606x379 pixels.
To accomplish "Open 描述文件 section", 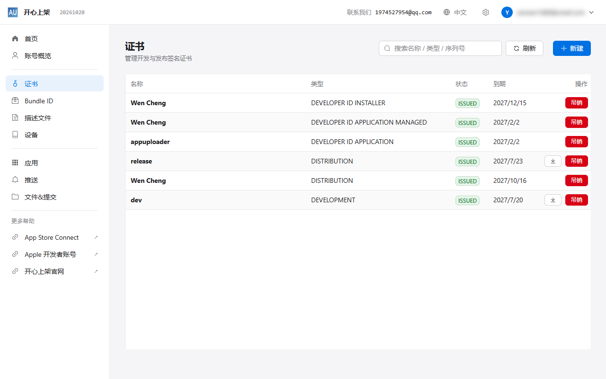I will [x=54, y=118].
